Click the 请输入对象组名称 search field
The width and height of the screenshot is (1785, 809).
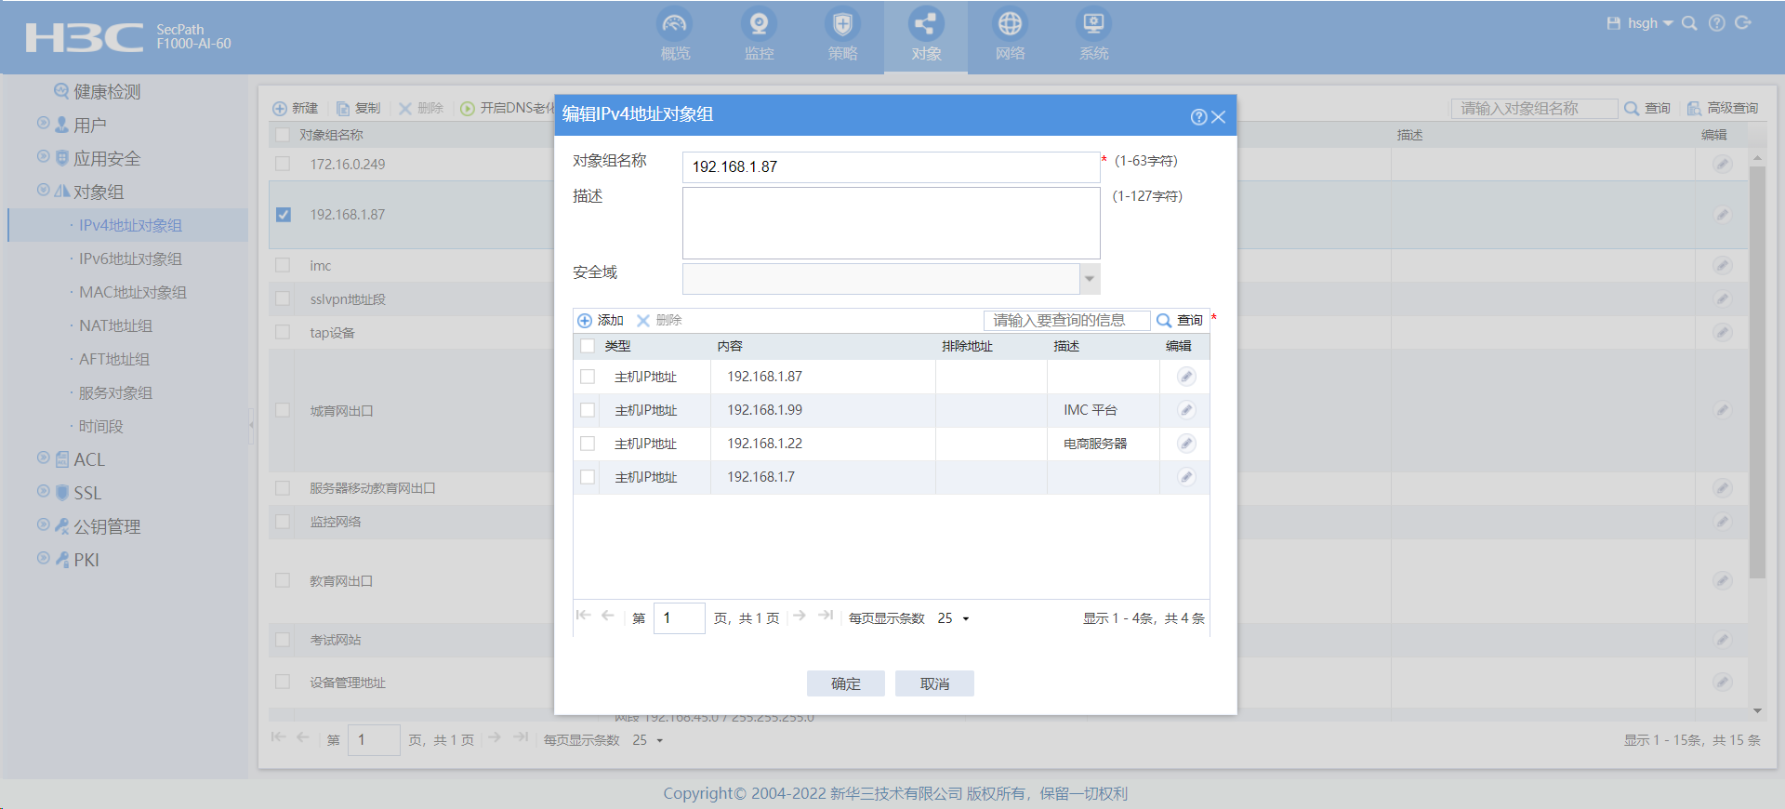tap(1534, 108)
